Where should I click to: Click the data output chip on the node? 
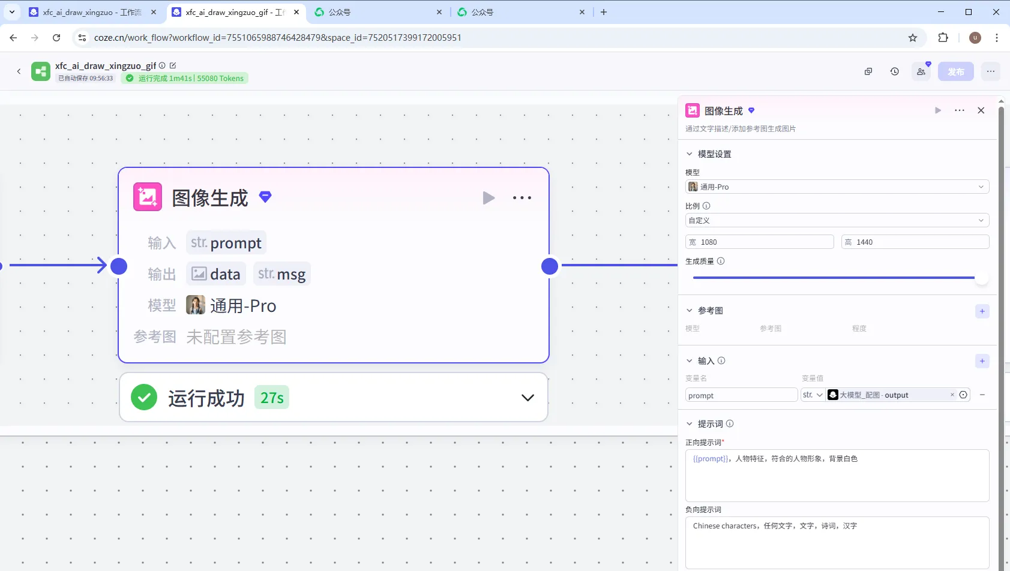pos(216,274)
